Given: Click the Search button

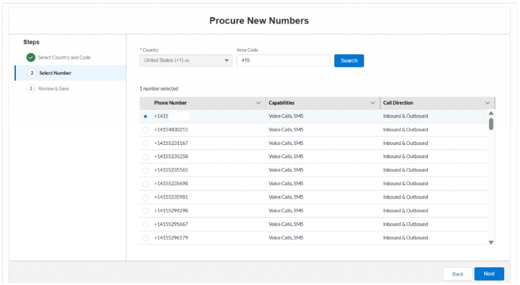Looking at the screenshot, I should pos(349,60).
